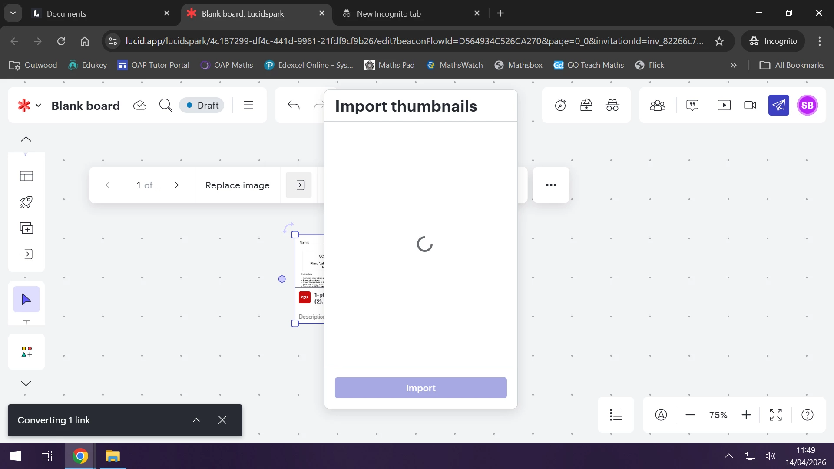Open File Explorer from the taskbar
Image resolution: width=834 pixels, height=469 pixels.
113,456
